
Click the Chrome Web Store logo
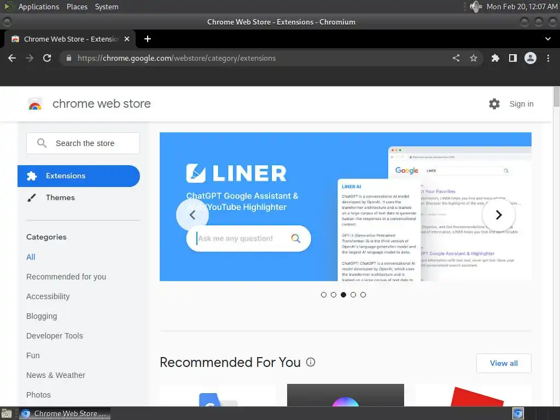tap(35, 104)
